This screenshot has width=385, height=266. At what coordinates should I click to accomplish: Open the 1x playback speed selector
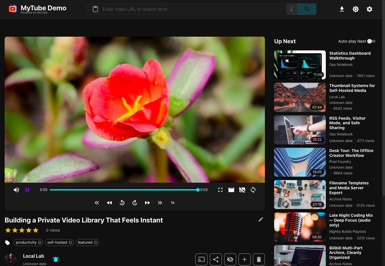[x=173, y=203]
